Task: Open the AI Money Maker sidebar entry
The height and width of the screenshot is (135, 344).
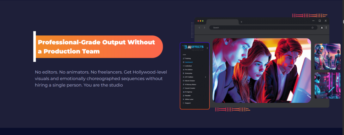Action: click(189, 85)
